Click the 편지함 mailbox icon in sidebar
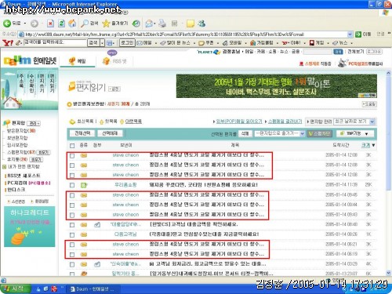The height and width of the screenshot is (294, 392). (x=6, y=123)
